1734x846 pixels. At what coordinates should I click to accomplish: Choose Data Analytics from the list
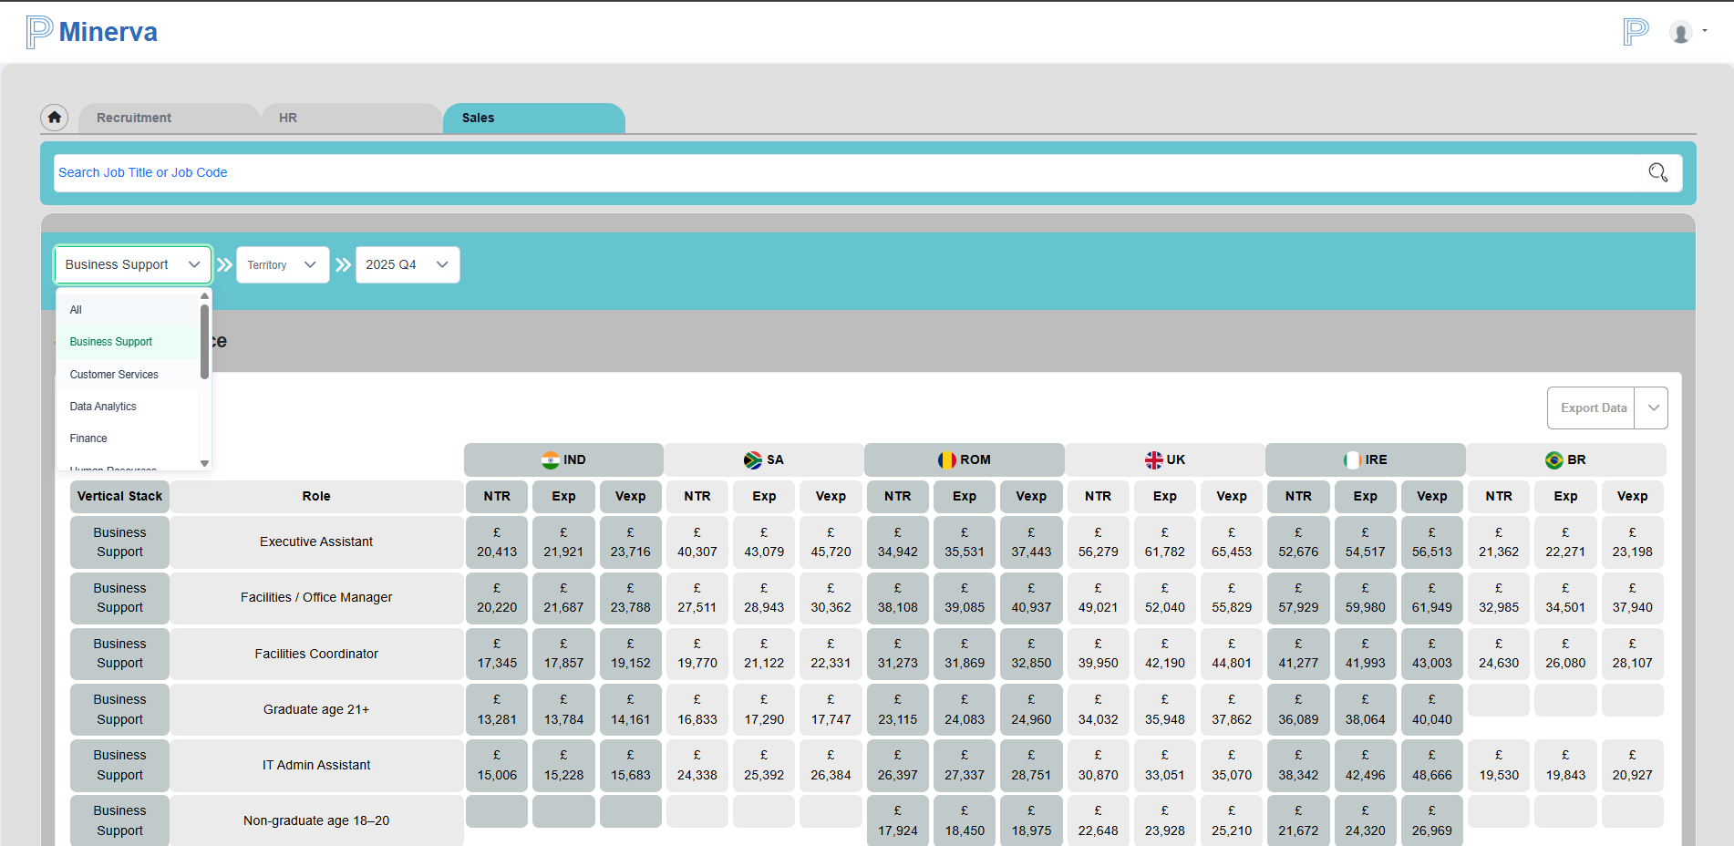point(128,407)
